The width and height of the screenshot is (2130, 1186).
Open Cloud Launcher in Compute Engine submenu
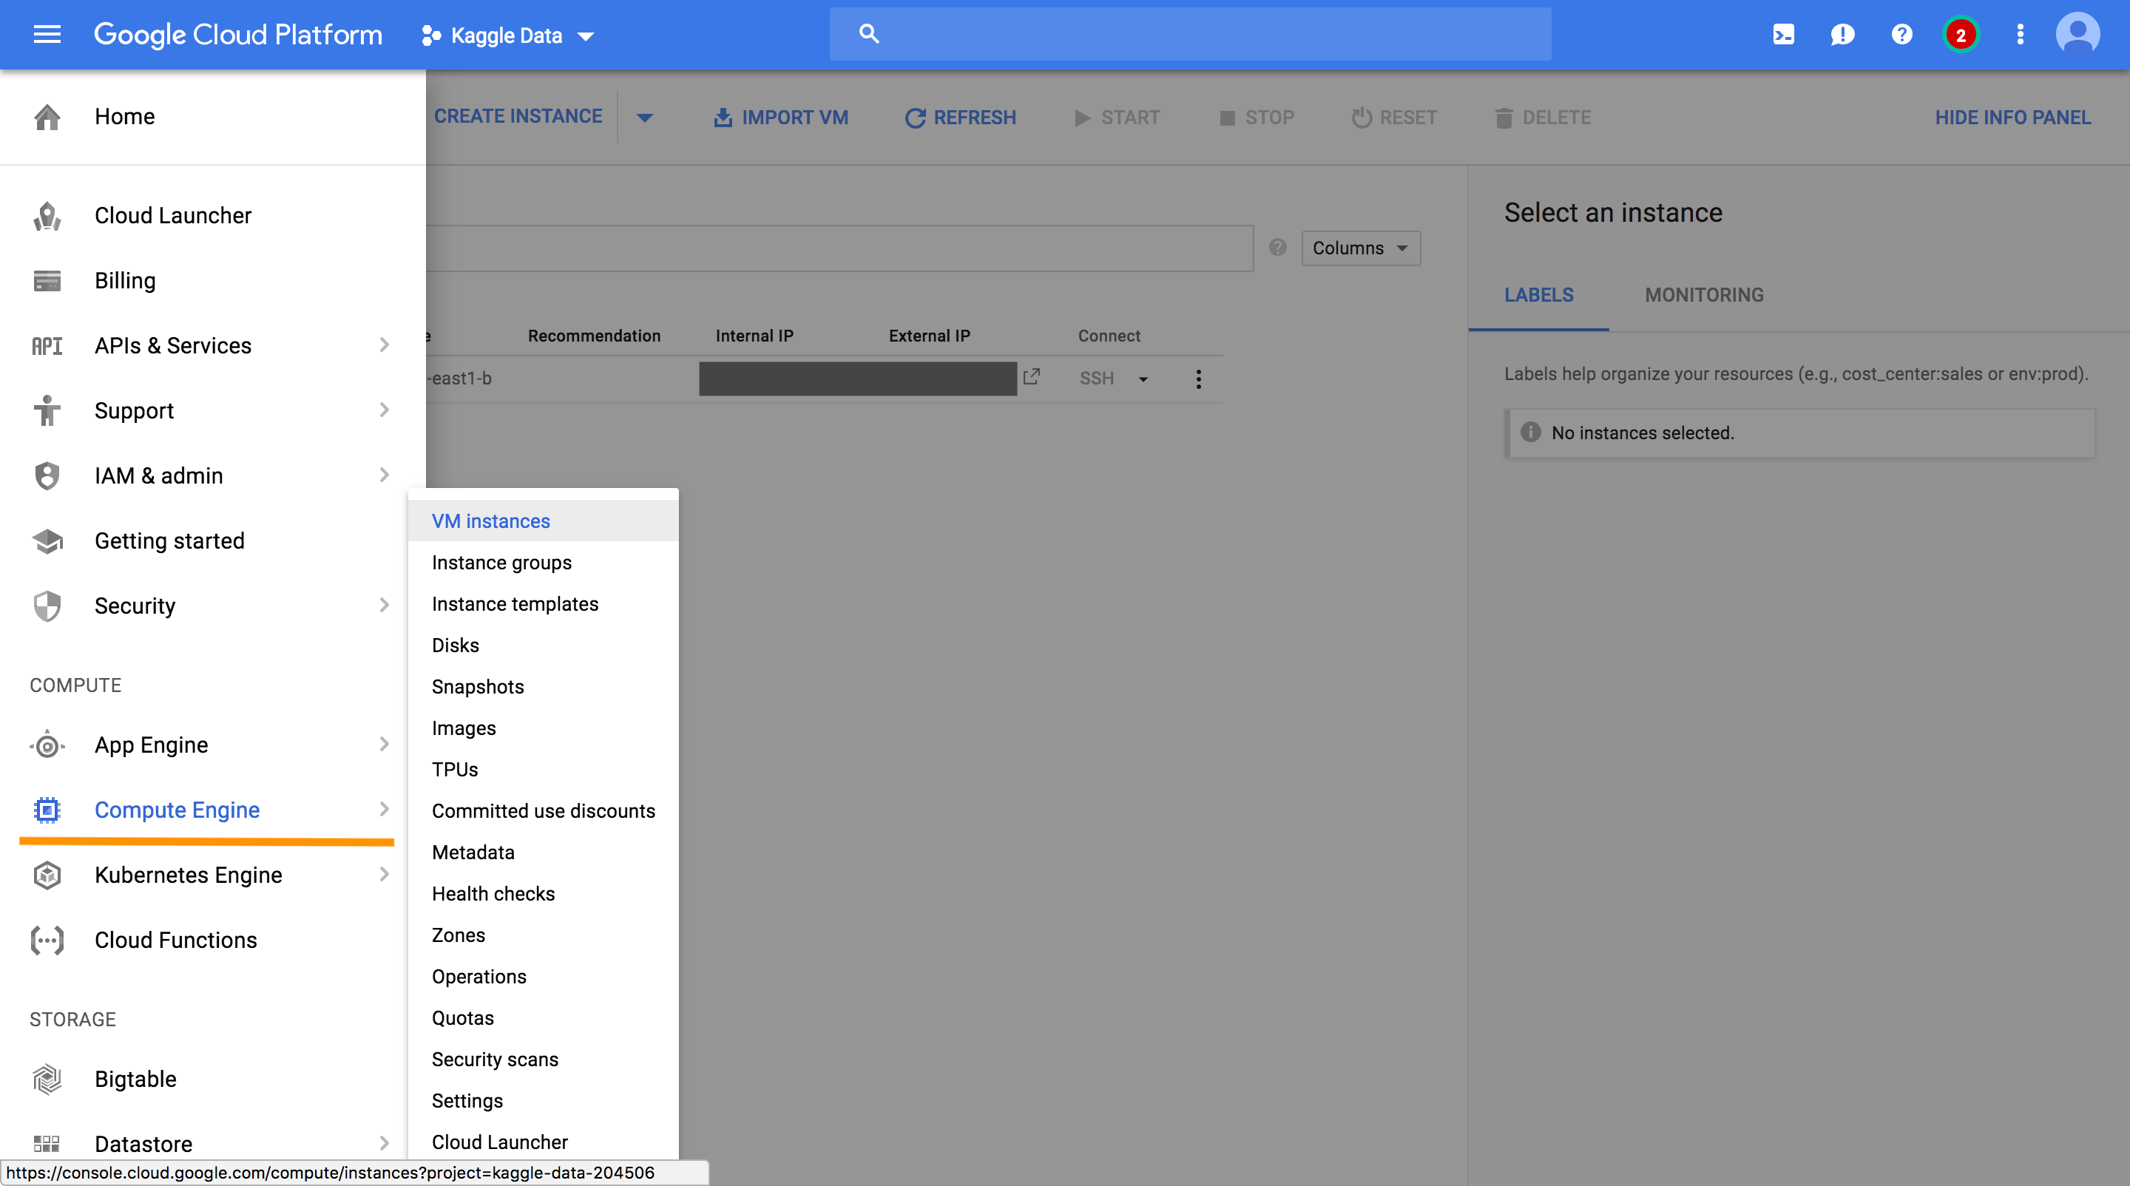544,1142
